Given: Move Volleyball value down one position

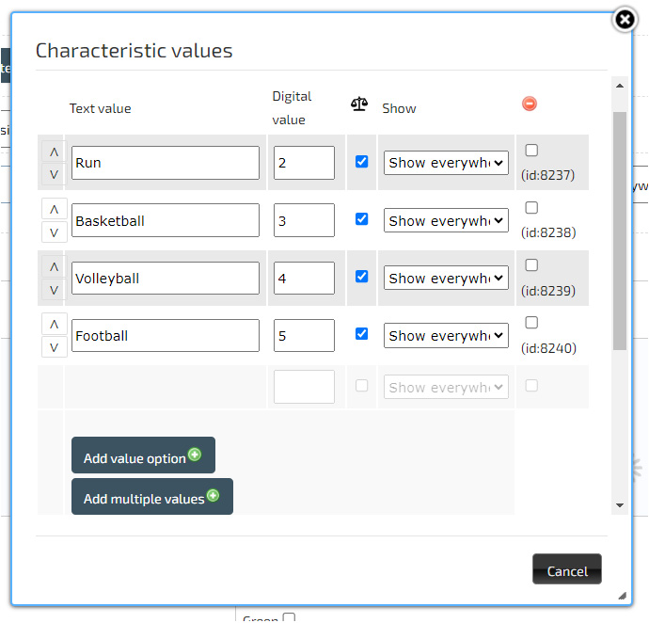Looking at the screenshot, I should point(54,290).
